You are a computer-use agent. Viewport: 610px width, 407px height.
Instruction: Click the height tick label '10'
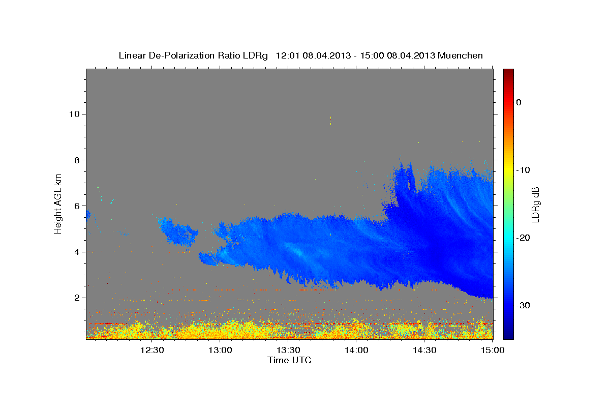tap(75, 114)
